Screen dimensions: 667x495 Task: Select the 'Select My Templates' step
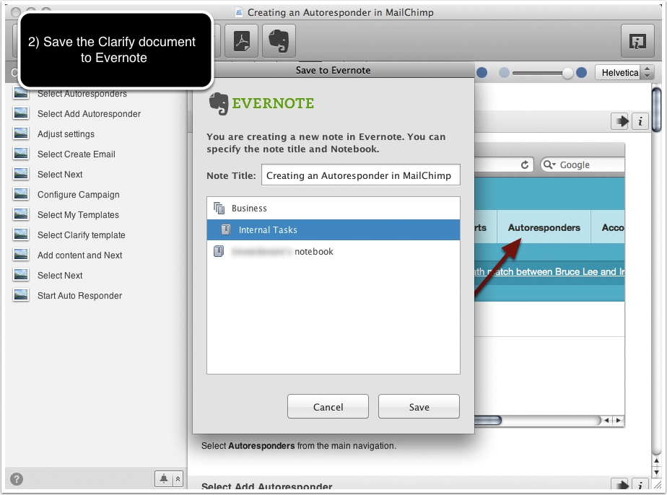pos(78,215)
